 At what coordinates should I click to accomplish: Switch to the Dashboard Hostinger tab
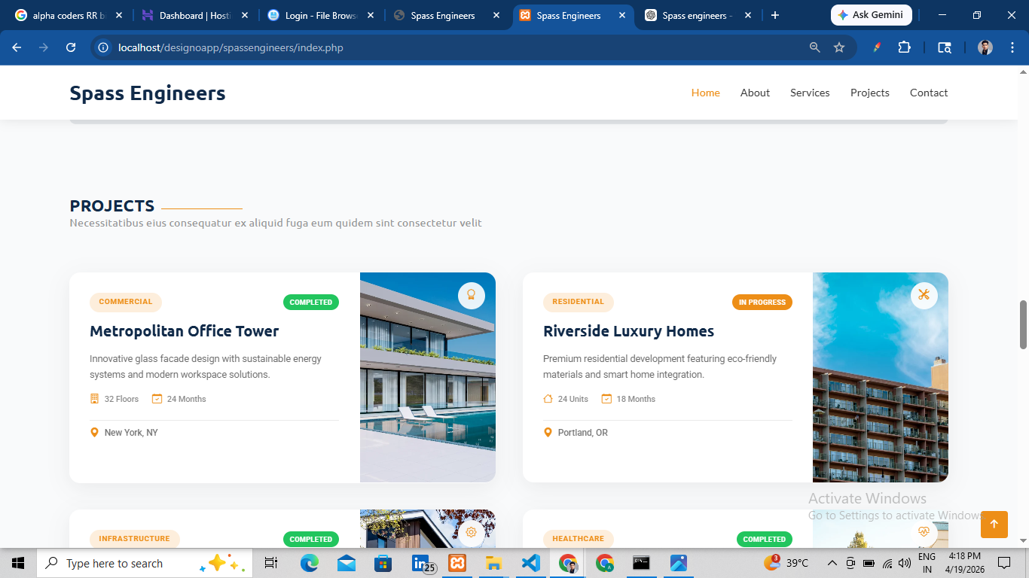194,15
